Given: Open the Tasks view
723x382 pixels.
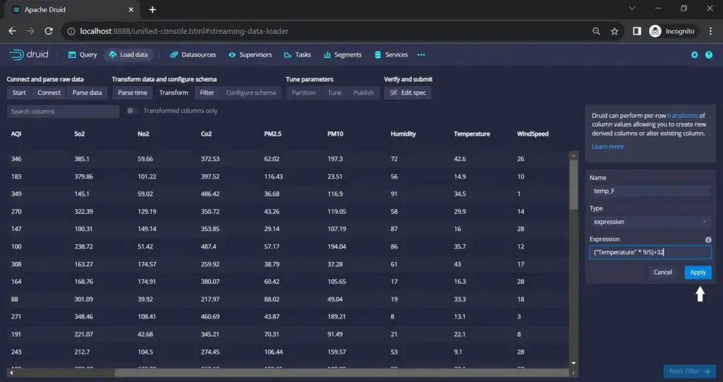Looking at the screenshot, I should pos(297,54).
